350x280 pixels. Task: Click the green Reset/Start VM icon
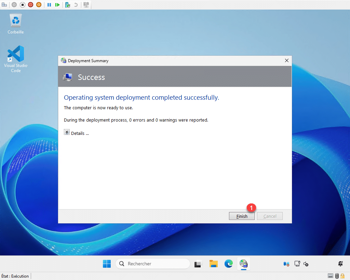tap(57, 5)
